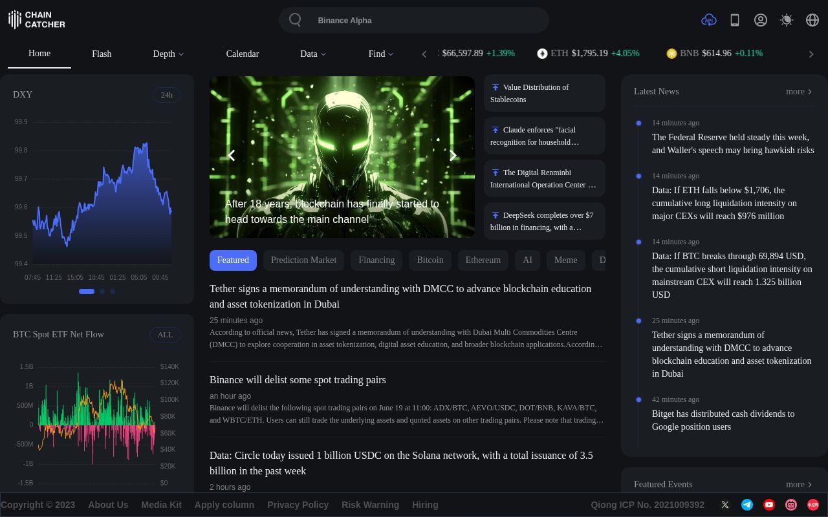Go to previous banner slide
The width and height of the screenshot is (828, 517).
[231, 156]
